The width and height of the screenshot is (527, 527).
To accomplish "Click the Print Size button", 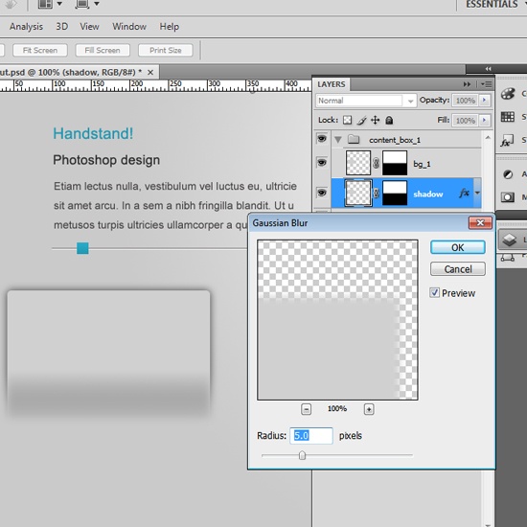I will 166,51.
